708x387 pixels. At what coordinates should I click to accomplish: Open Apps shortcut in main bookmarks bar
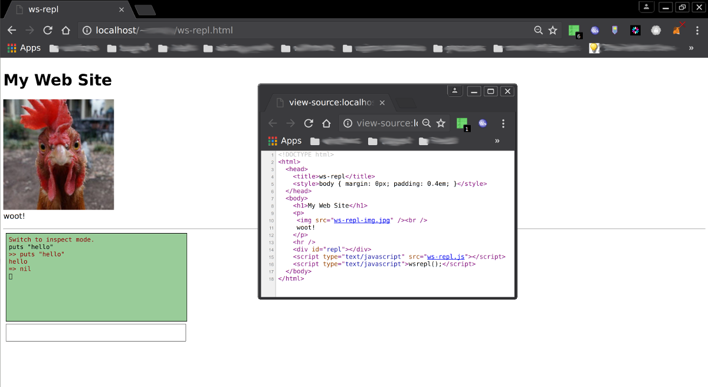pyautogui.click(x=24, y=48)
